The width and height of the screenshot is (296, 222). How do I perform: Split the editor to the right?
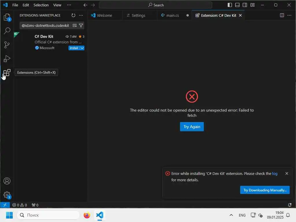[282, 15]
